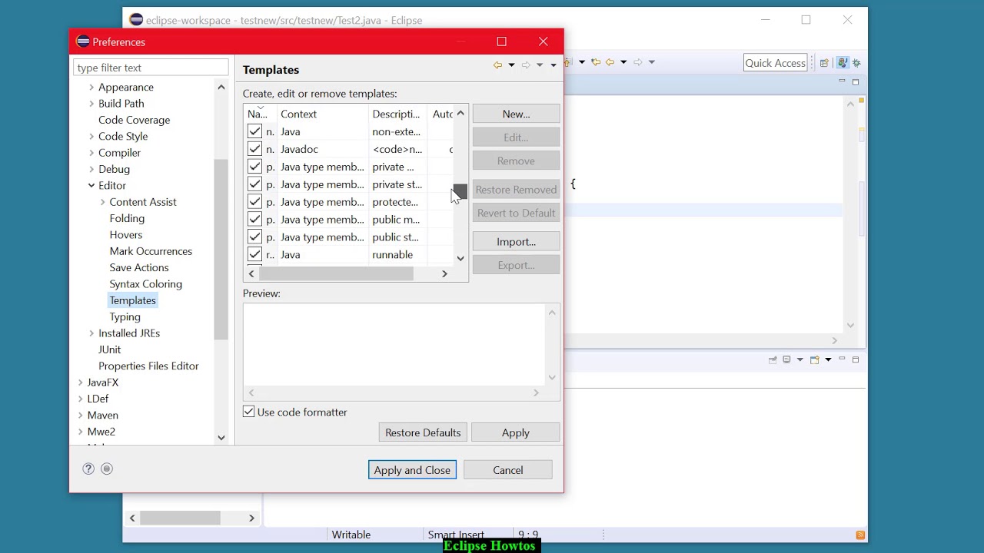
Task: Select Save Actions preferences page
Action: [139, 267]
